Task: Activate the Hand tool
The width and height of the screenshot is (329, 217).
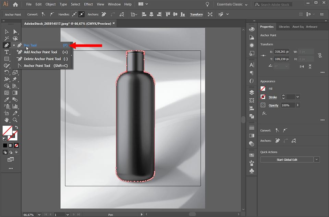Action: click(x=6, y=120)
